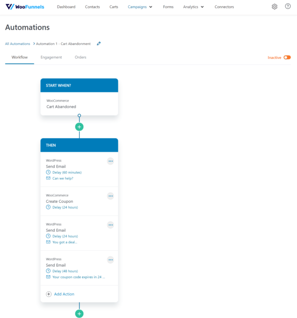
Task: Click the Automations page heading
Action: [27, 27]
